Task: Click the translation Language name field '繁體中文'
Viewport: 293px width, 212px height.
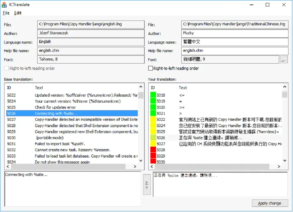Action: pyautogui.click(x=235, y=42)
